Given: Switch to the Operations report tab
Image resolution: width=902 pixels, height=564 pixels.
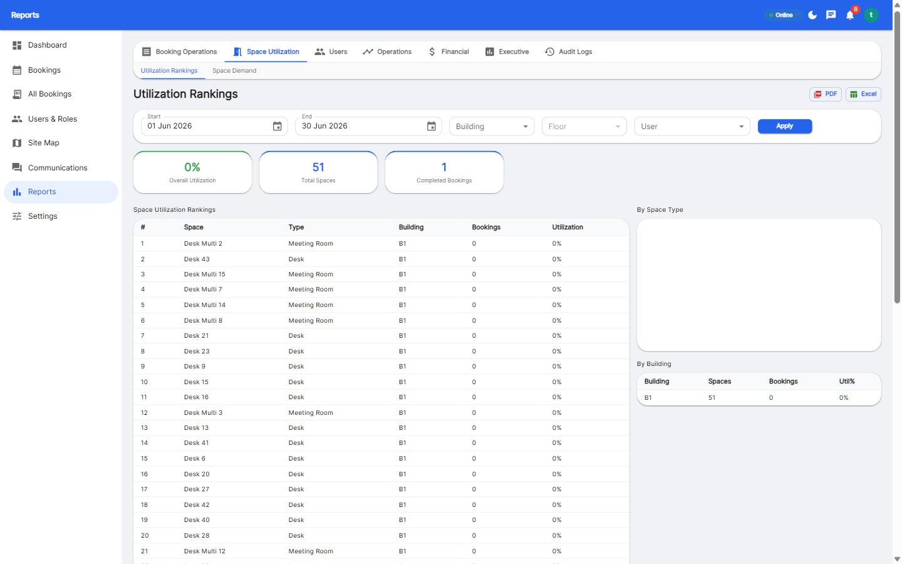Looking at the screenshot, I should (x=387, y=52).
